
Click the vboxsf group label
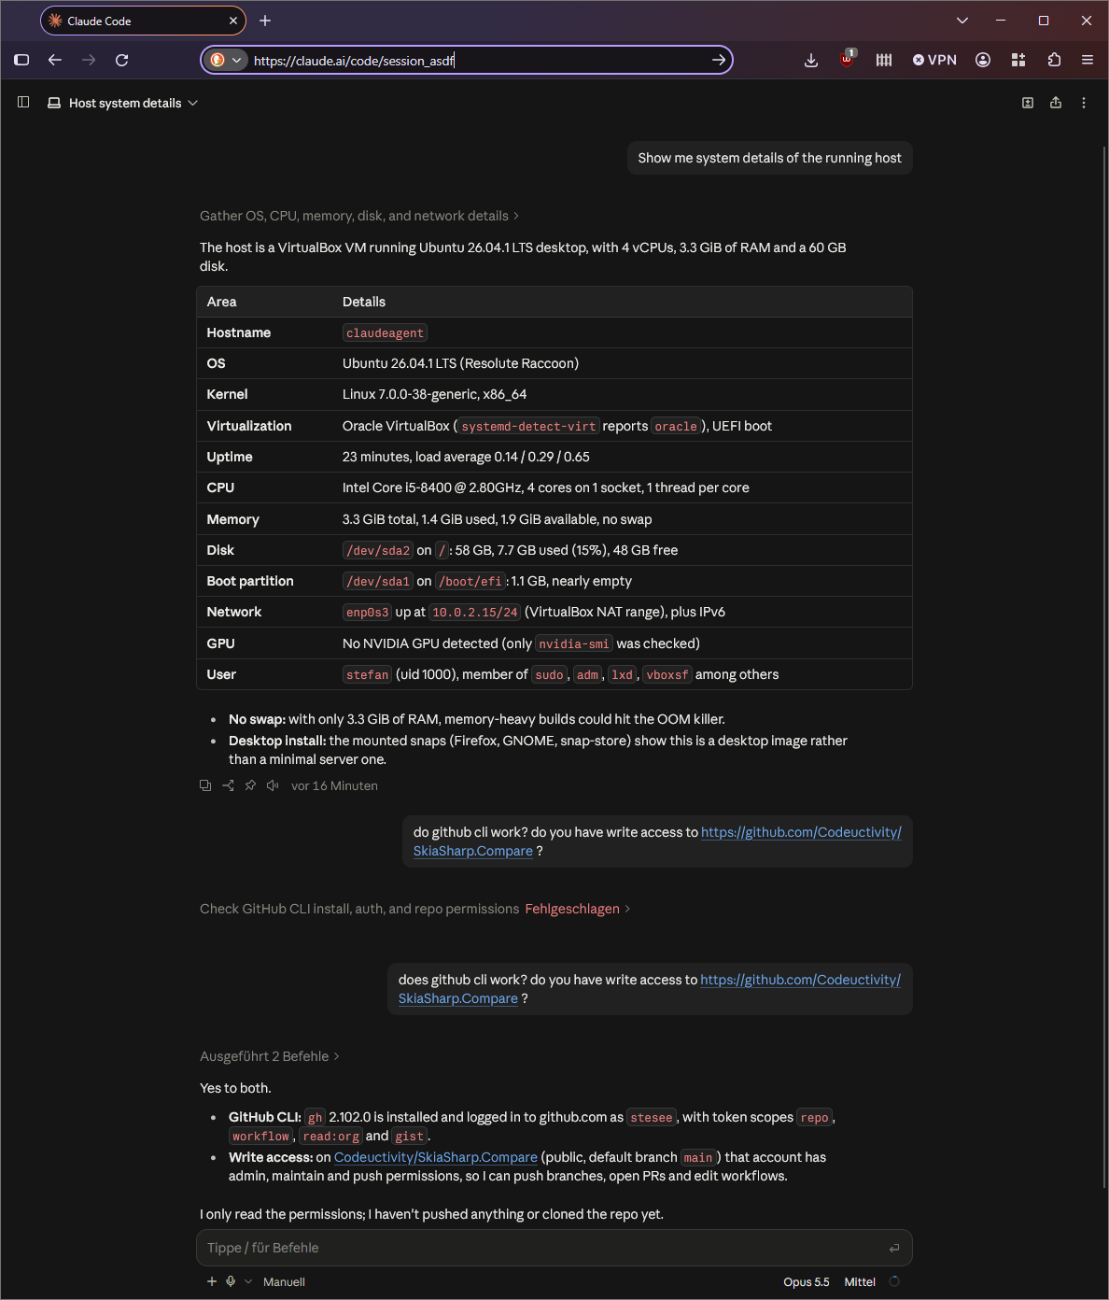tap(667, 674)
